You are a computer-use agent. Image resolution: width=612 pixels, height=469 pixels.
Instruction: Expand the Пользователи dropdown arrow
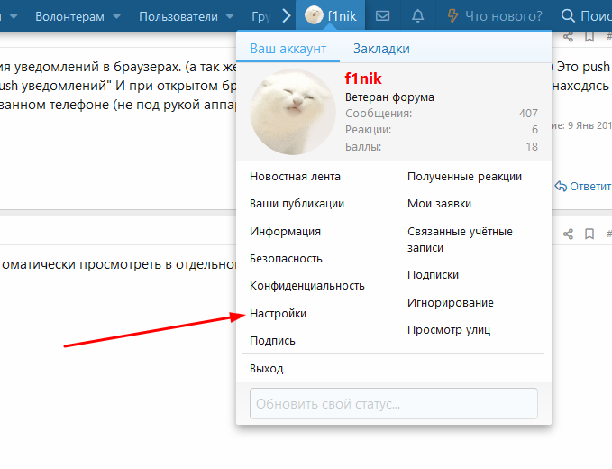(x=230, y=17)
